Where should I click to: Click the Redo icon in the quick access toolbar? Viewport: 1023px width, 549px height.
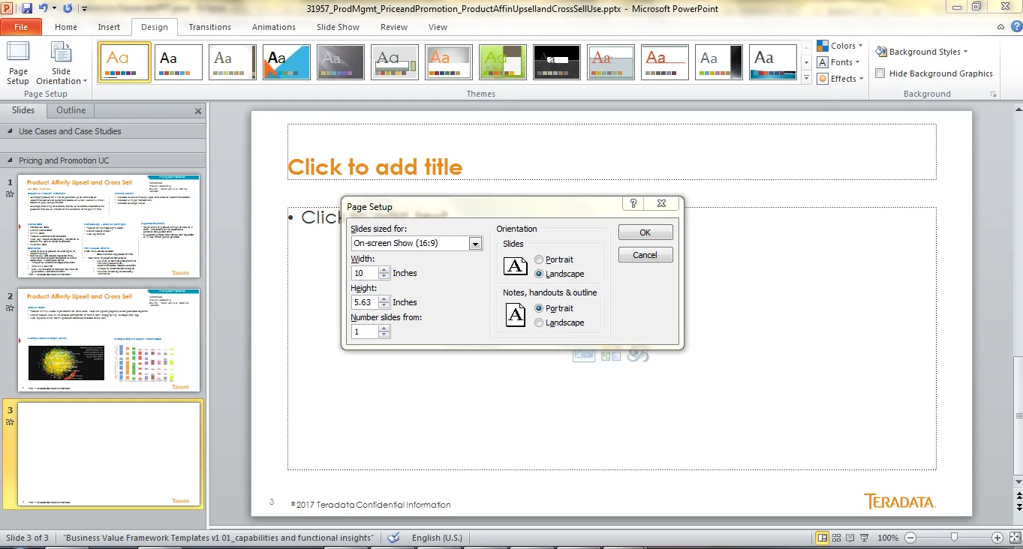click(68, 8)
